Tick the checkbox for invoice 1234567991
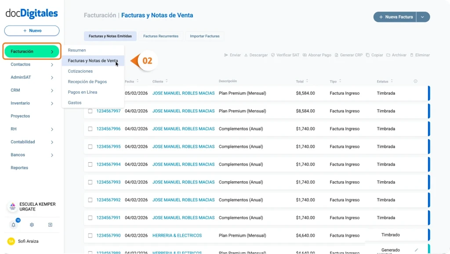Viewport: 450px width, 254px height. 90,218
